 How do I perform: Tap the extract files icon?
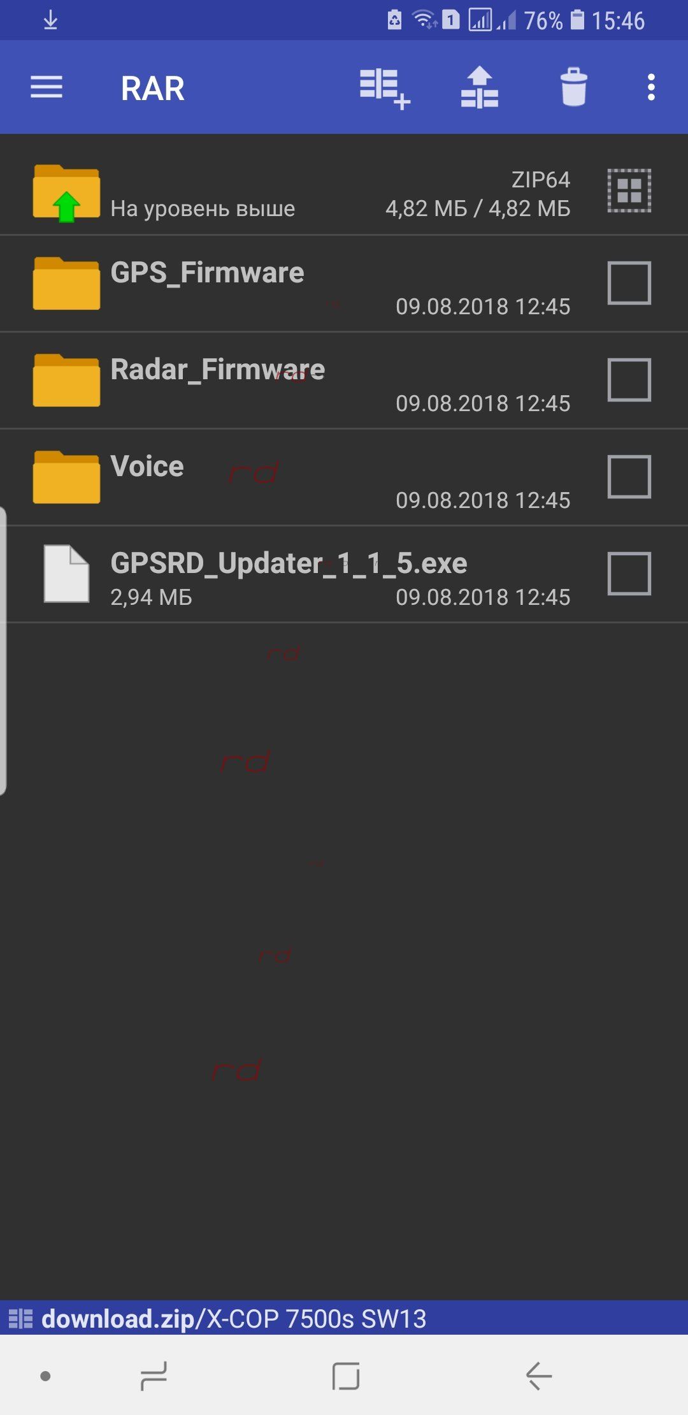click(479, 87)
